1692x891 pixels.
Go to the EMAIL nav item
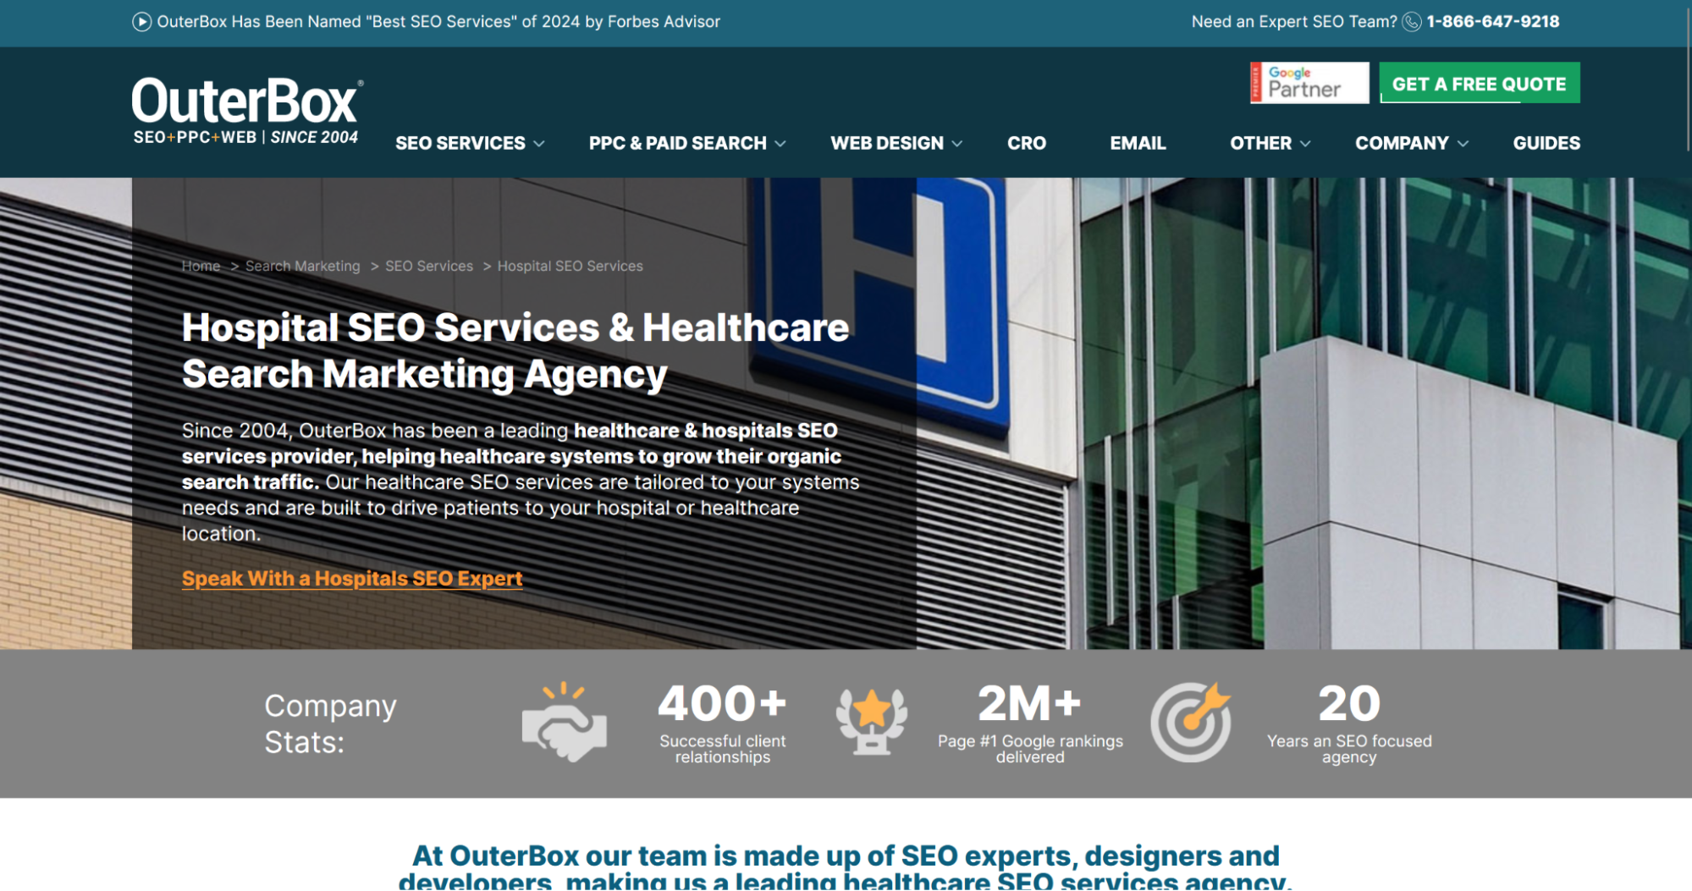click(x=1138, y=143)
